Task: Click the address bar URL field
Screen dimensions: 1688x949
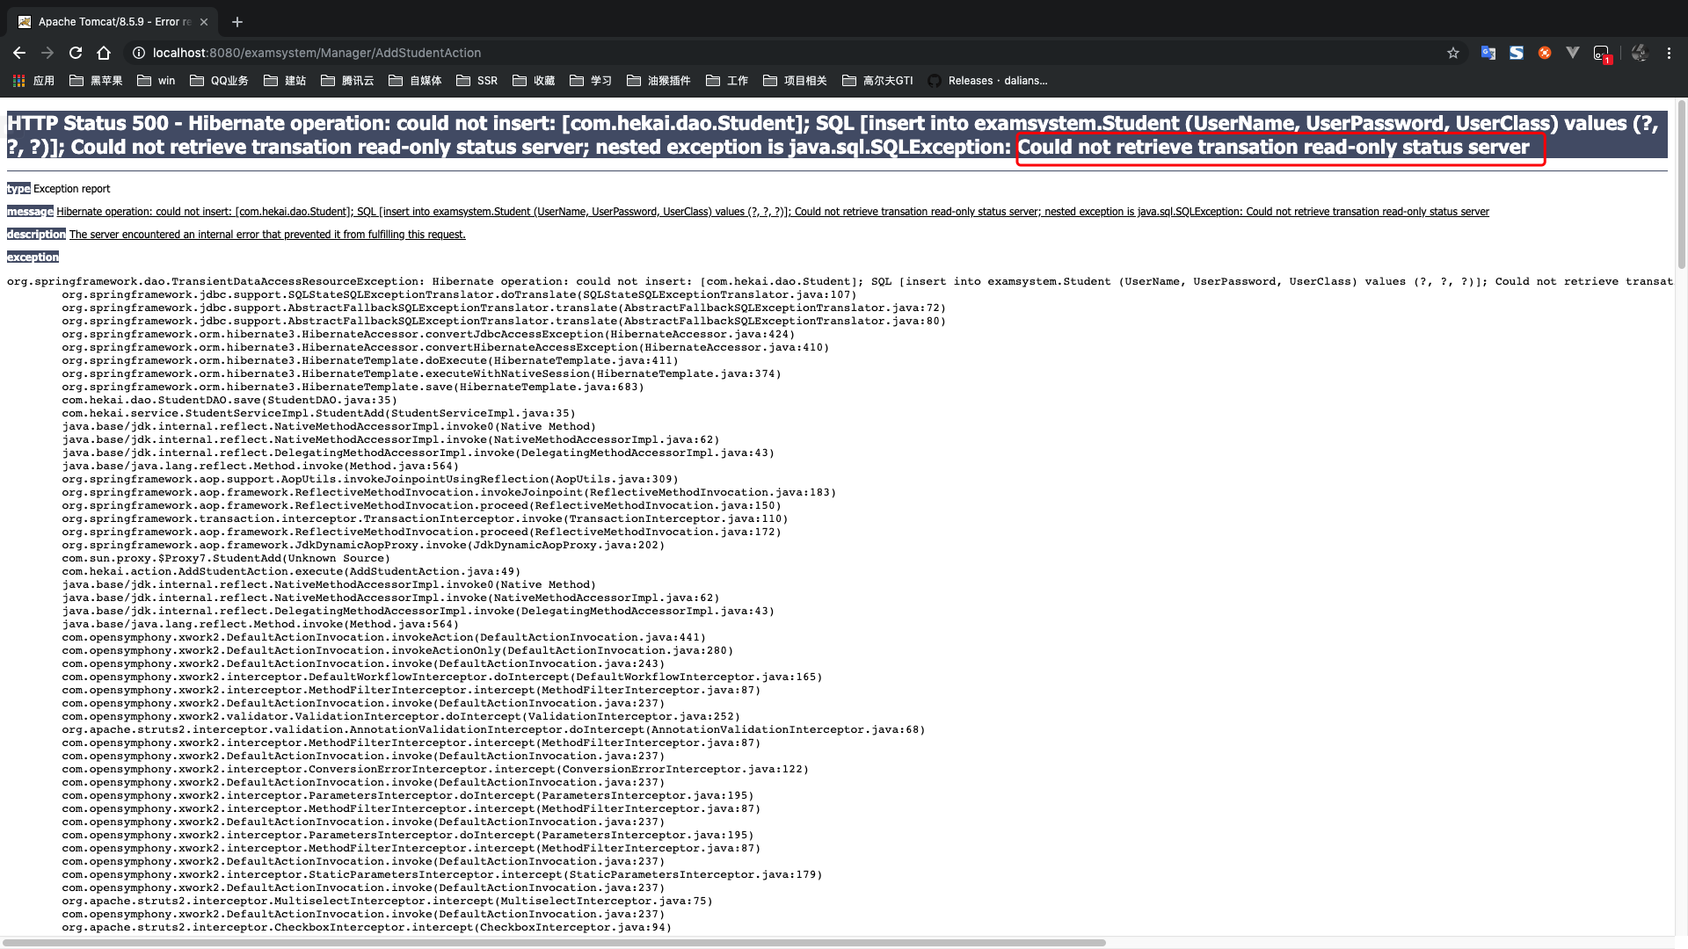Action: tap(791, 53)
